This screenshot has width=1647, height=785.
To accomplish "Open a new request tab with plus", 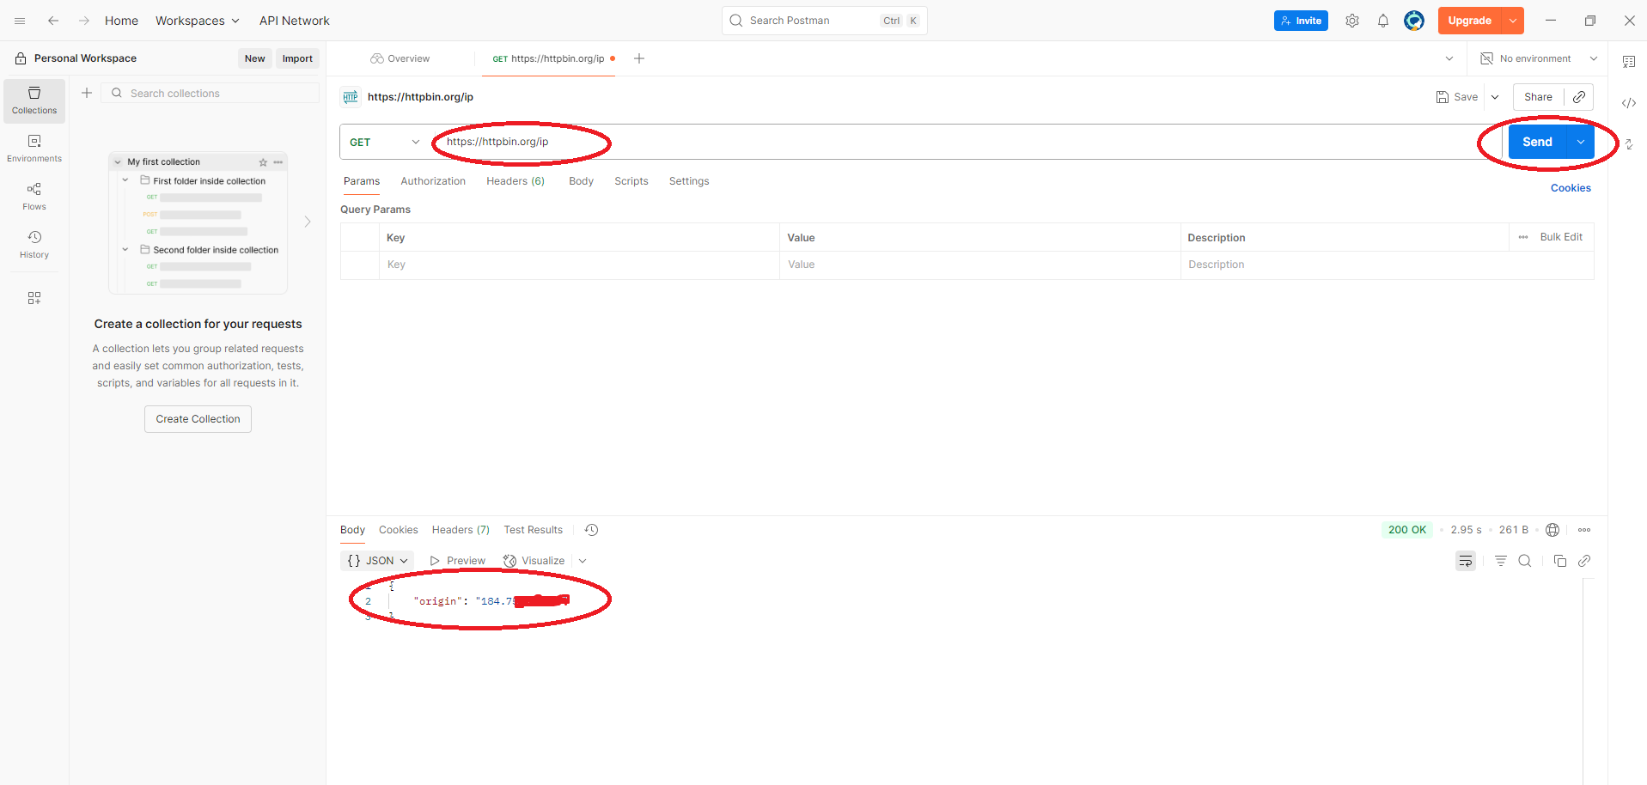I will click(x=639, y=58).
